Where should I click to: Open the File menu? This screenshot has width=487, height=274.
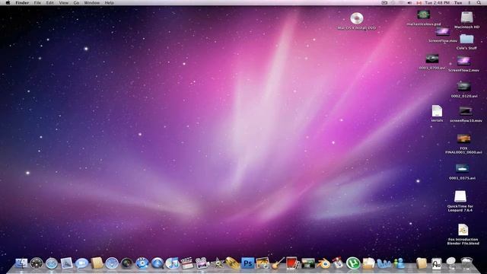[x=37, y=2]
